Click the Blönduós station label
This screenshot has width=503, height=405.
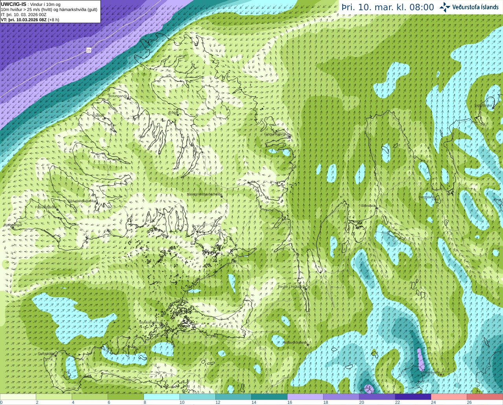tap(369, 205)
